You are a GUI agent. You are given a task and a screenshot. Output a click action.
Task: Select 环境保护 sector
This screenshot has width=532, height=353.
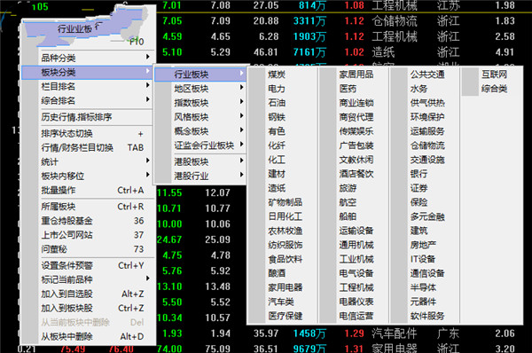427,117
